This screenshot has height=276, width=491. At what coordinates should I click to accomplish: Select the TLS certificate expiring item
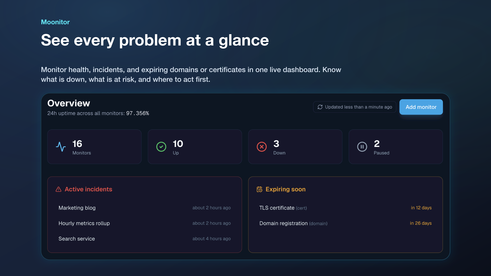point(345,208)
